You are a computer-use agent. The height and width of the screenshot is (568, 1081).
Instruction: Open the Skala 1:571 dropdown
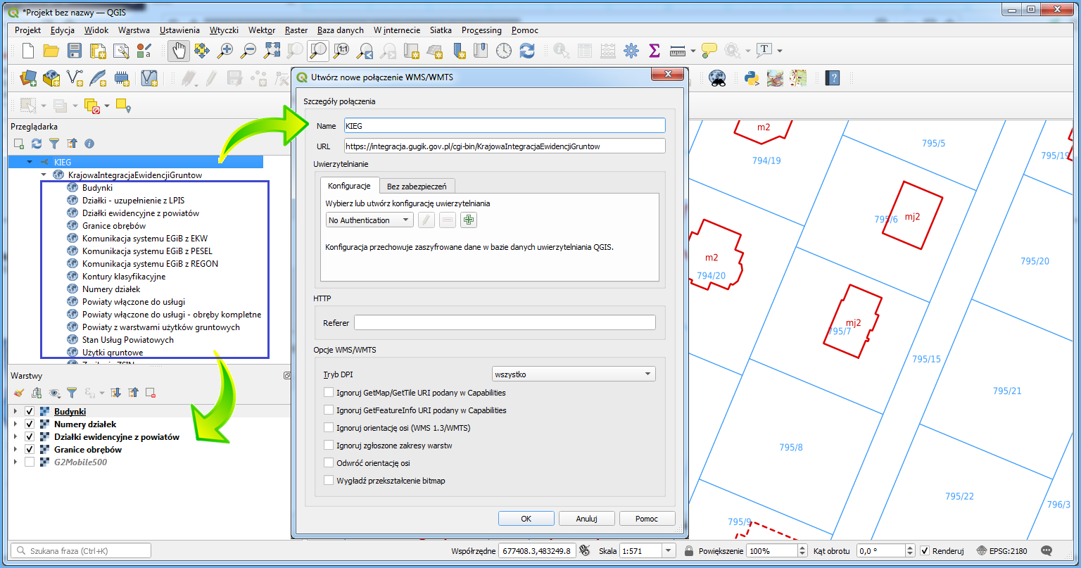pyautogui.click(x=669, y=551)
